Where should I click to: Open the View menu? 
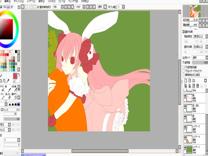pos(62,1)
